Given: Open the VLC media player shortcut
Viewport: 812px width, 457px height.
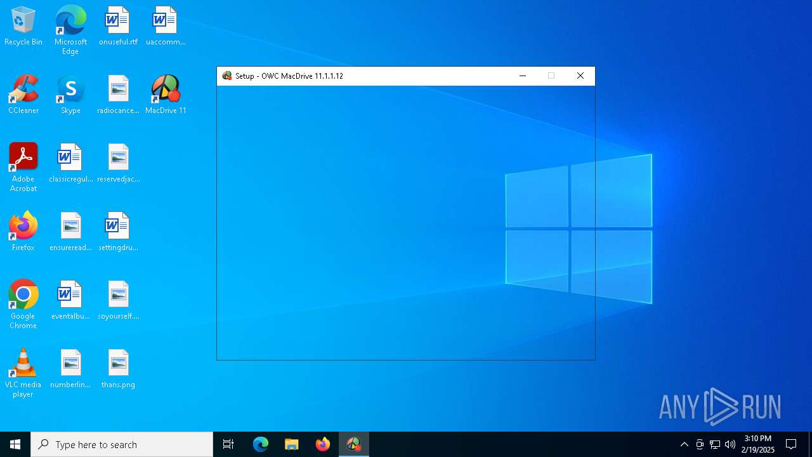Looking at the screenshot, I should 23,373.
